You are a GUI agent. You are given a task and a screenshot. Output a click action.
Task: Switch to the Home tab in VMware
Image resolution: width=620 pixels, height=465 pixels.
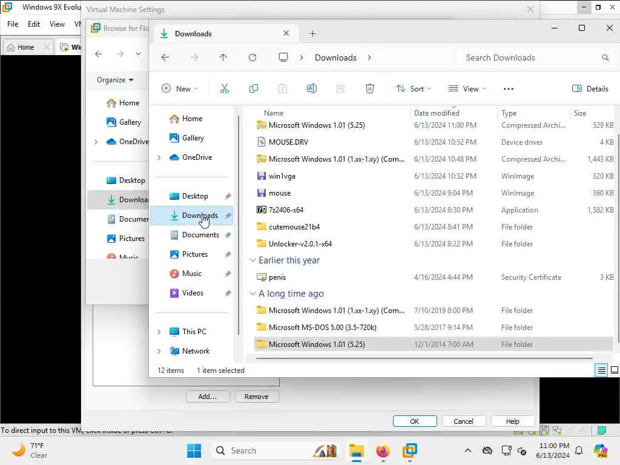25,47
